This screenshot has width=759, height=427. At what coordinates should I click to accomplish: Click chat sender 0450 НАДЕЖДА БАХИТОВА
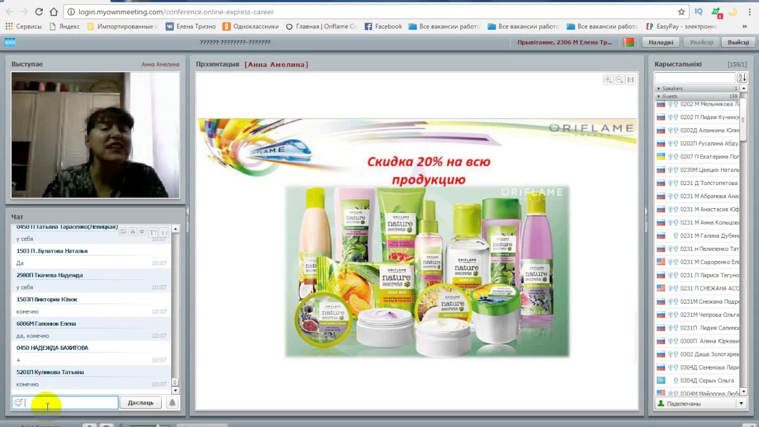coord(52,348)
